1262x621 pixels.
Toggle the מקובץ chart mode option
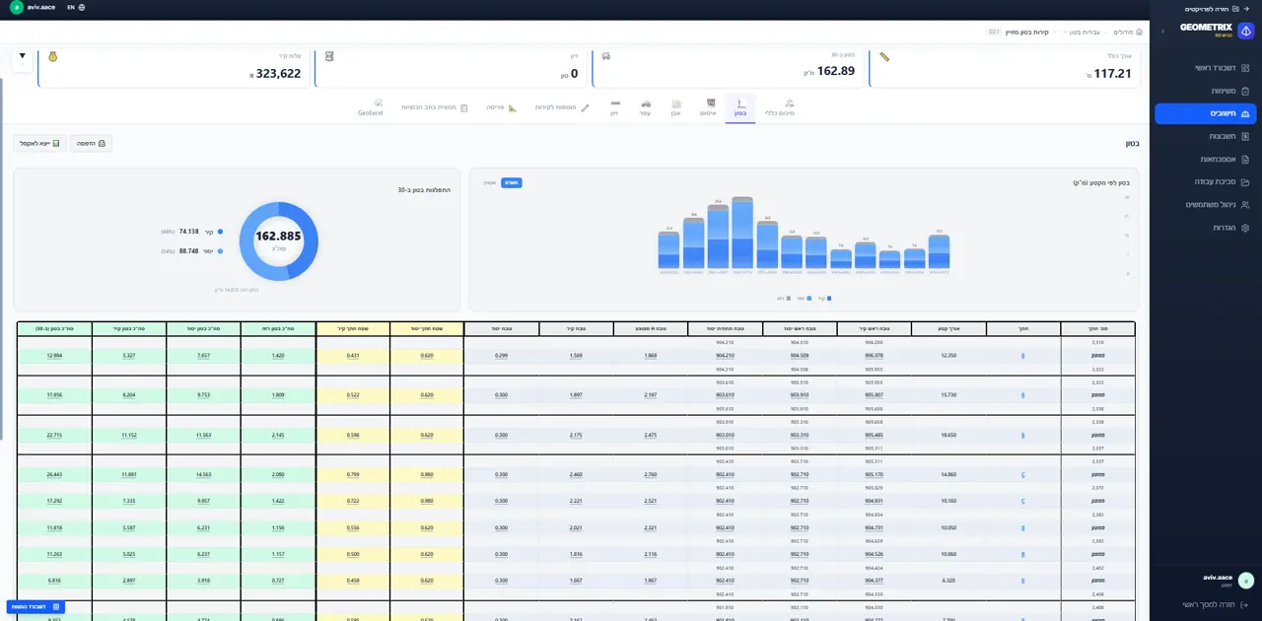[x=490, y=182]
